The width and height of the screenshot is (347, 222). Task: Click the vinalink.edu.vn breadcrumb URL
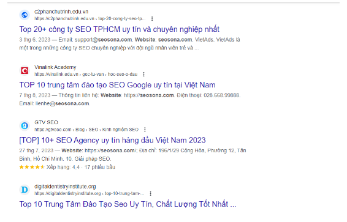coord(86,75)
